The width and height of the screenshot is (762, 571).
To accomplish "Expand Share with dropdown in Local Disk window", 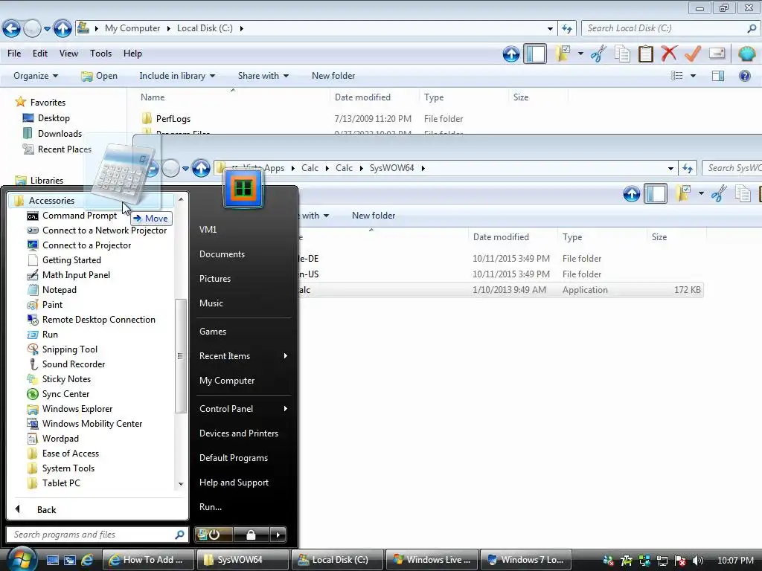I will (263, 76).
